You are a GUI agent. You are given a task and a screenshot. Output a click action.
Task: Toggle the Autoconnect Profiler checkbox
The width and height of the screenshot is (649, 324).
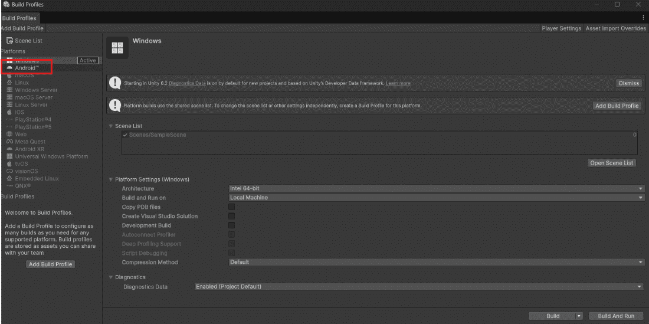232,235
